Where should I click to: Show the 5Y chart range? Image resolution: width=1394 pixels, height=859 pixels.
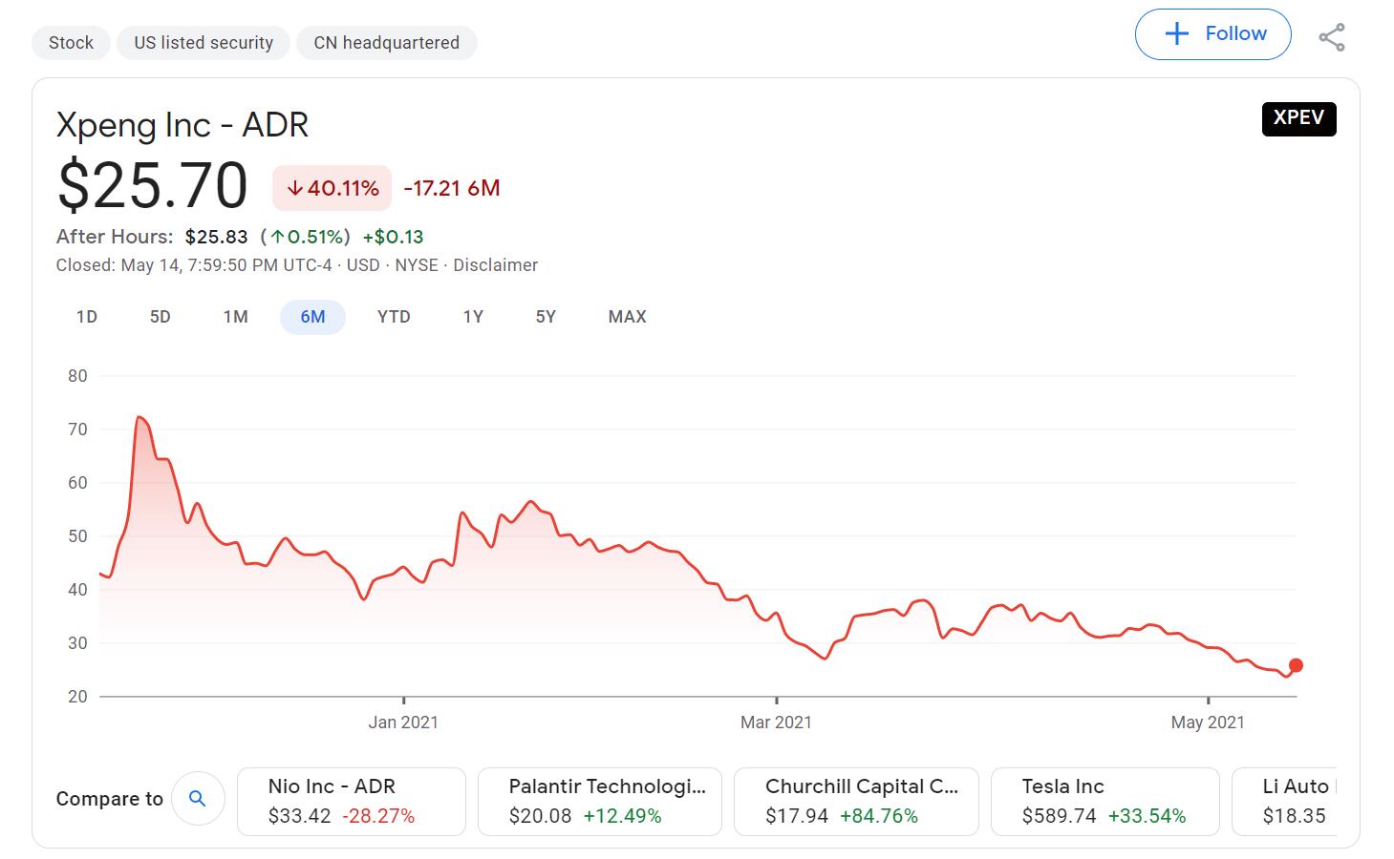coord(546,317)
